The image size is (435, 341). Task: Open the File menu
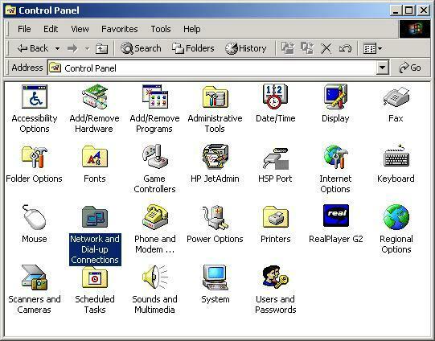point(24,29)
